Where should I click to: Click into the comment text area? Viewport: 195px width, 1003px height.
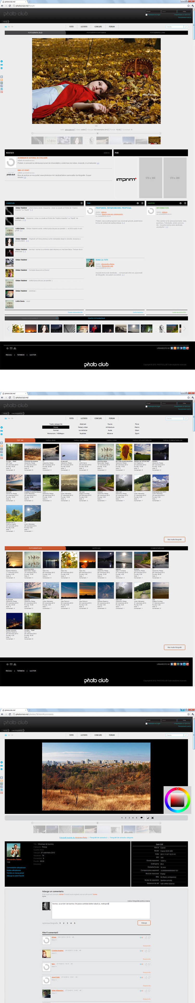(x=101, y=911)
